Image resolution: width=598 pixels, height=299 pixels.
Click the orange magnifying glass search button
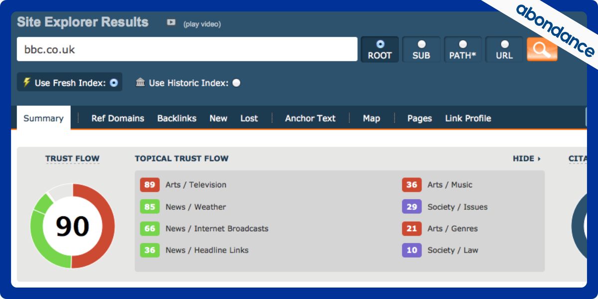pyautogui.click(x=542, y=49)
